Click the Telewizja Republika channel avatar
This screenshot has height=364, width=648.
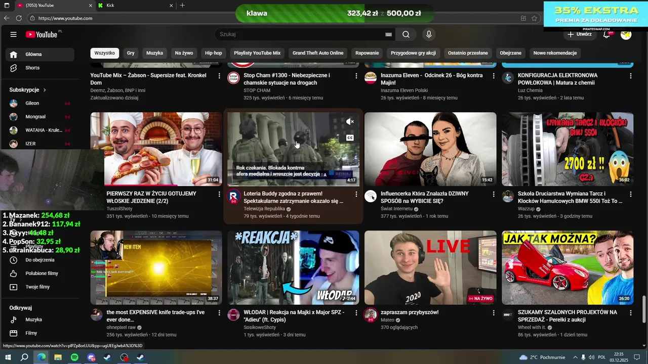coord(233,197)
